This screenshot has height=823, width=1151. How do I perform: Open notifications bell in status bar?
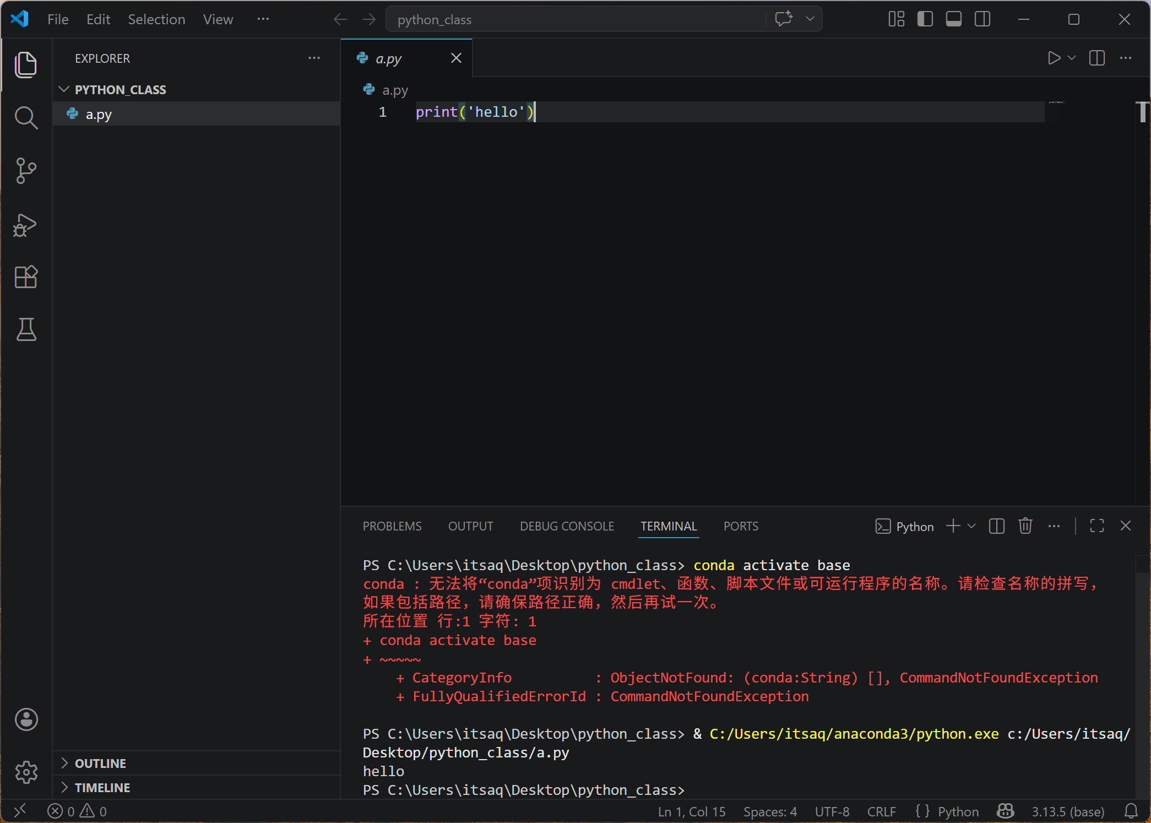click(1131, 811)
